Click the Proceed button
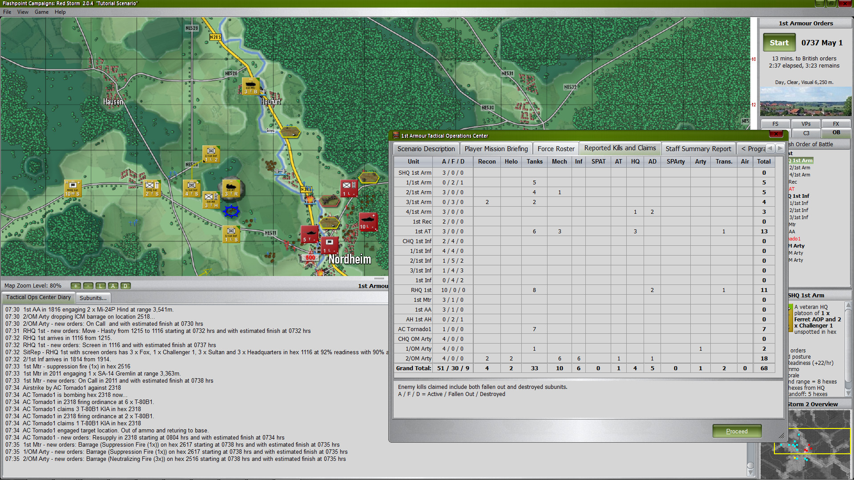Image resolution: width=854 pixels, height=480 pixels. 737,431
